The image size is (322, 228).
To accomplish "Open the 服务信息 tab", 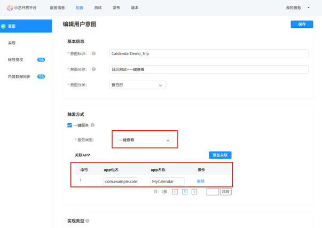I will coord(57,8).
